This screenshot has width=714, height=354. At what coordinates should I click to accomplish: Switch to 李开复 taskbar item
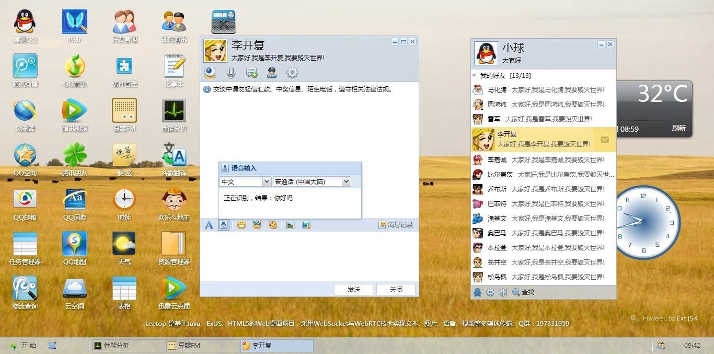[277, 346]
